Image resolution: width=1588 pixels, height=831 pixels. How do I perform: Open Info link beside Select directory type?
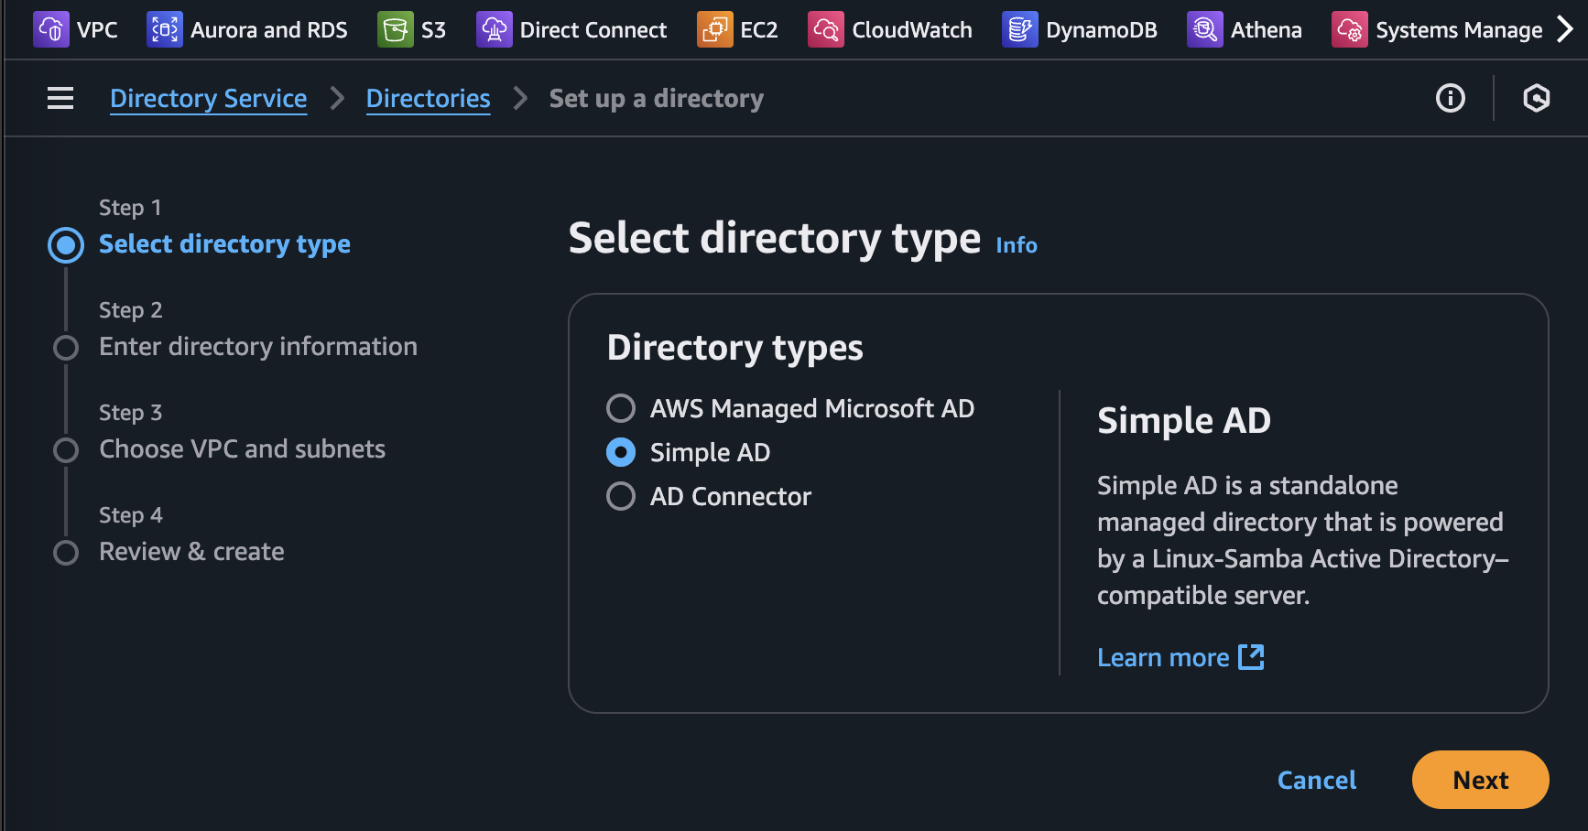pos(1017,245)
